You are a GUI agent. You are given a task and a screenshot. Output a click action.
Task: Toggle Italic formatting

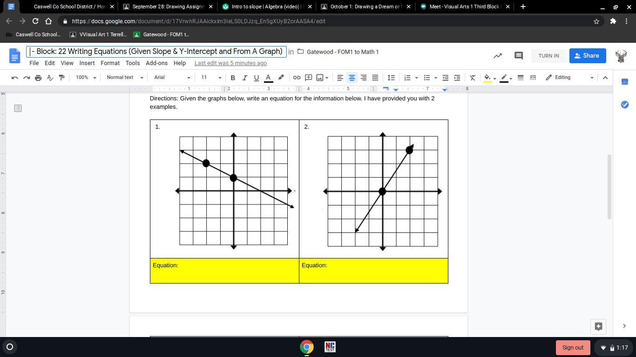(244, 78)
